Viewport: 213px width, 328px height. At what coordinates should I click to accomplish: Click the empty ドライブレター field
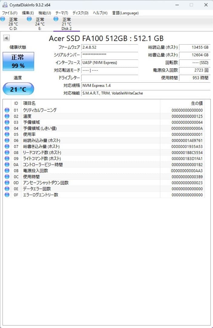(110, 78)
